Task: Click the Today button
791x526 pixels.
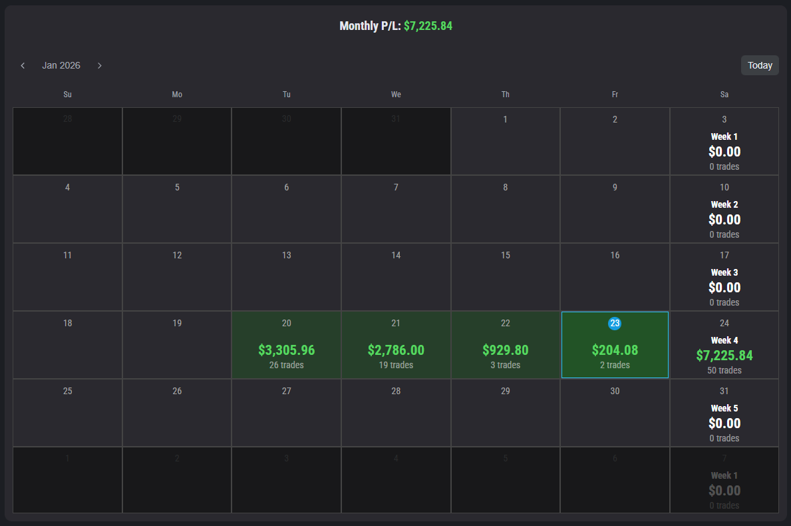Action: (x=760, y=65)
